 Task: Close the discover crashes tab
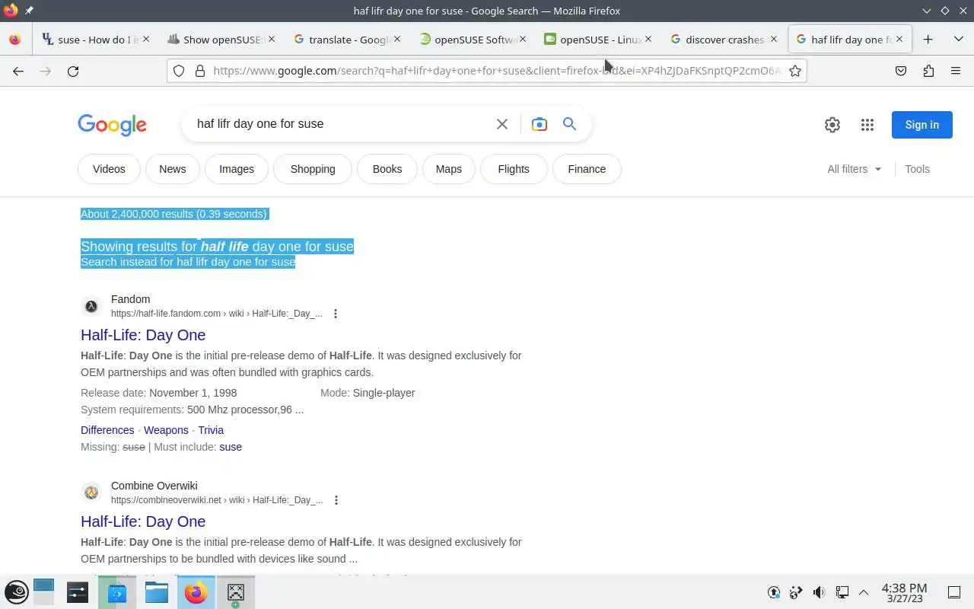click(773, 39)
